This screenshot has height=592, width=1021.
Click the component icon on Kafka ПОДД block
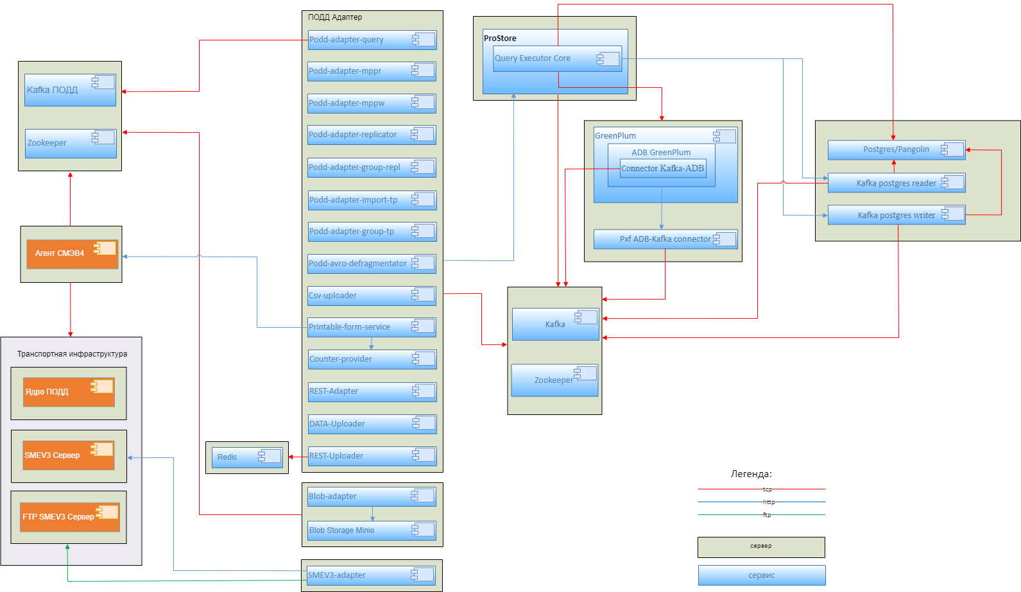click(103, 82)
